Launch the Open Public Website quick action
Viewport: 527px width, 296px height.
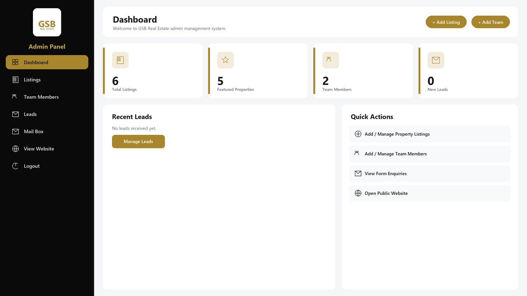pyautogui.click(x=430, y=193)
